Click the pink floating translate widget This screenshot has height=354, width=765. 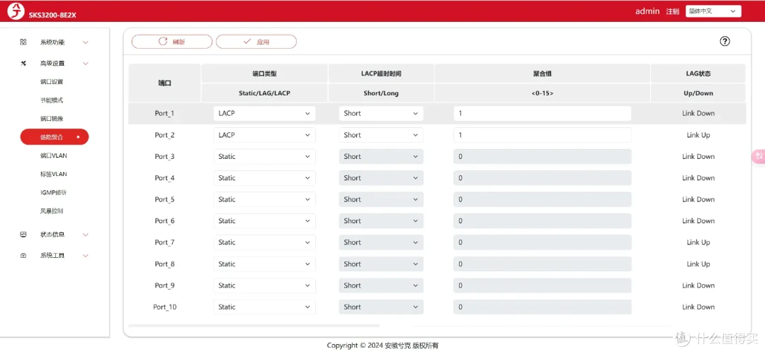point(759,156)
